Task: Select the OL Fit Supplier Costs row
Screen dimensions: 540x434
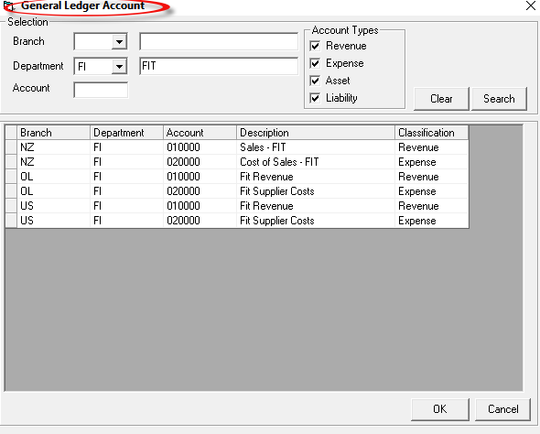Action: 237,191
